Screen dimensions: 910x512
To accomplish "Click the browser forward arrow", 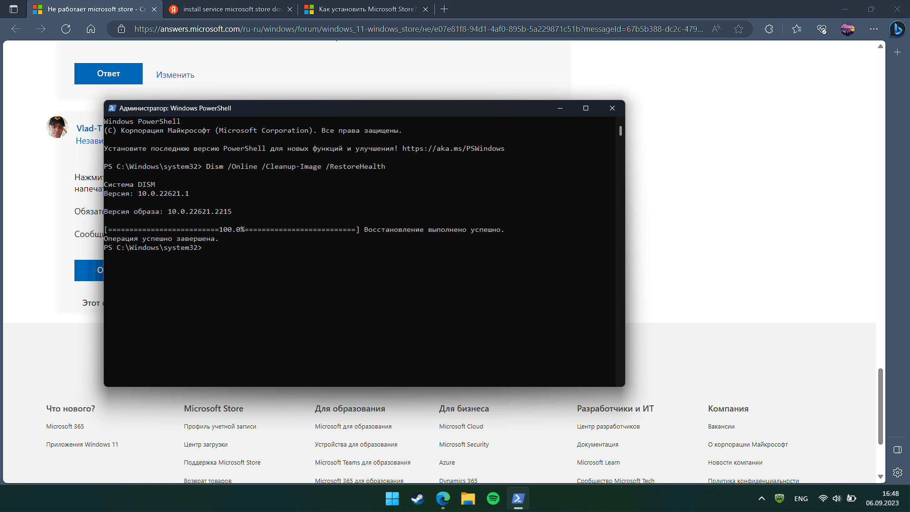I will coord(41,29).
